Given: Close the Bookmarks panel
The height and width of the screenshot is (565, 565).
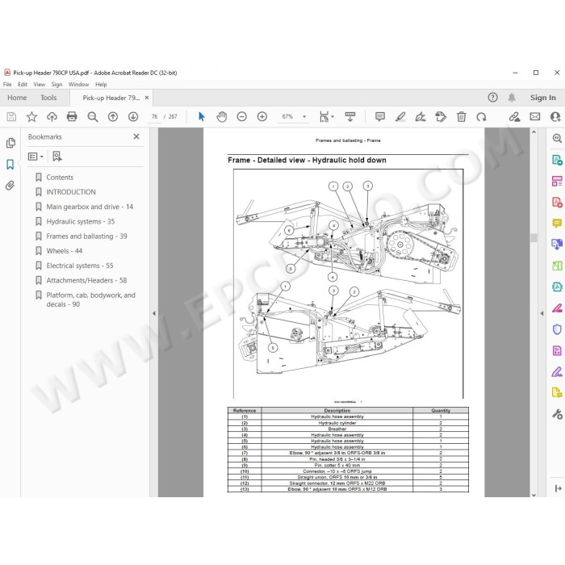Looking at the screenshot, I should coord(136,136).
